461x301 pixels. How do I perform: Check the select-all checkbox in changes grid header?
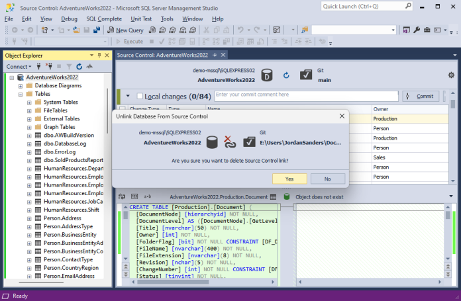(x=122, y=108)
